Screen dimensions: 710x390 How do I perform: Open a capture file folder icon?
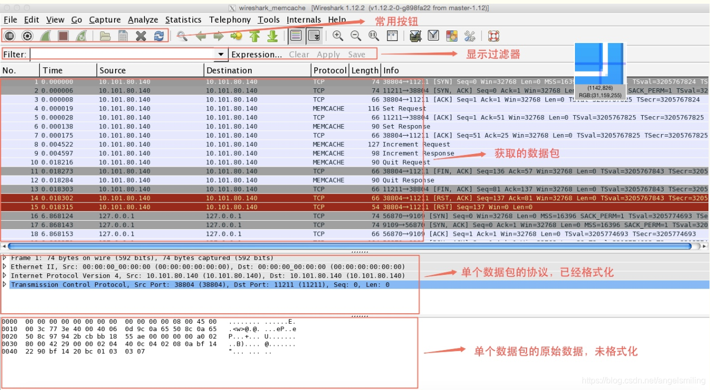point(105,36)
